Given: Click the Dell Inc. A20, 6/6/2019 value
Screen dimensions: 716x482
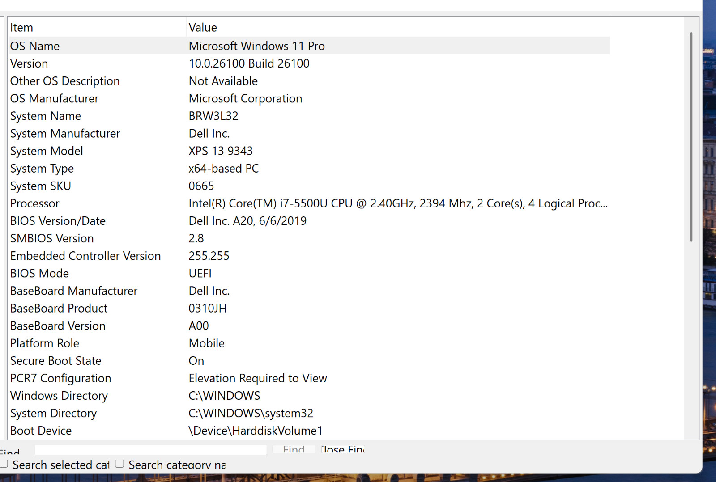Looking at the screenshot, I should tap(247, 221).
